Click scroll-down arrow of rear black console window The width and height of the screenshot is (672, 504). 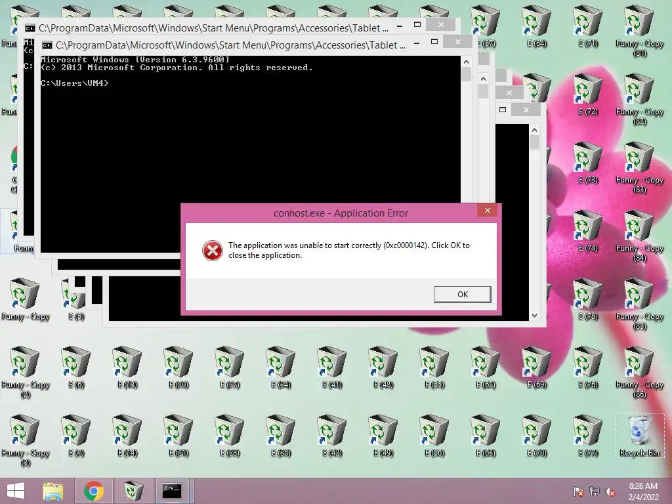[x=534, y=316]
